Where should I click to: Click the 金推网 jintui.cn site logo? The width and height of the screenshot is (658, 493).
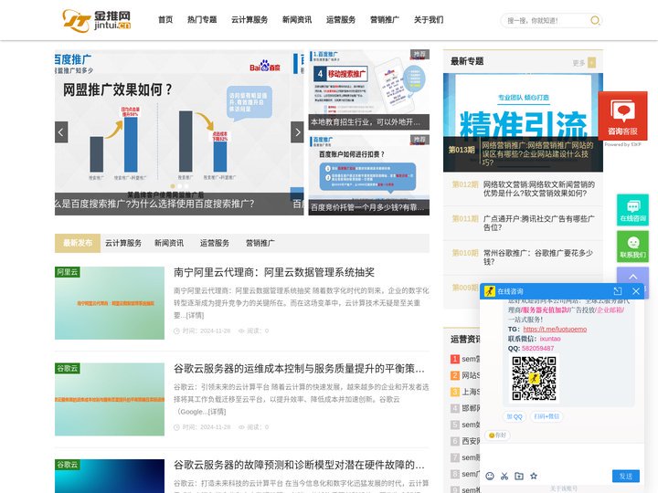click(97, 20)
